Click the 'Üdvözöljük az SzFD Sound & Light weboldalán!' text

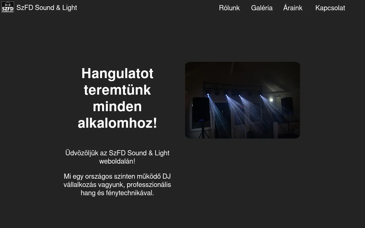(x=117, y=157)
